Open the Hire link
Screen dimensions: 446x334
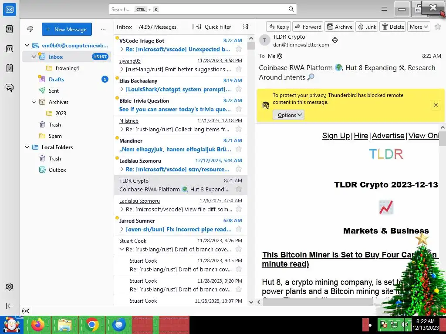361,136
